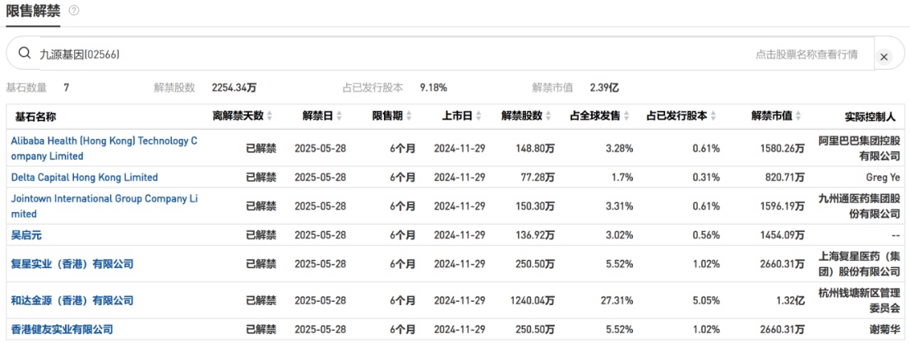
Task: Open 复星实业（香港）有限公司 link
Action: (72, 264)
